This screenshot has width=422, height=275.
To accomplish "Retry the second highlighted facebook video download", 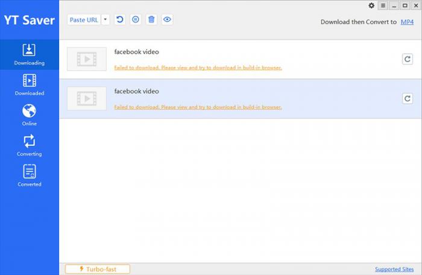I will [408, 98].
